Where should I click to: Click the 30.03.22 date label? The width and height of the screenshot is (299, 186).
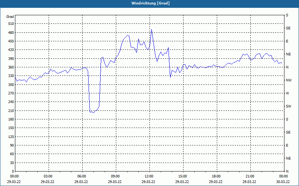[283, 182]
